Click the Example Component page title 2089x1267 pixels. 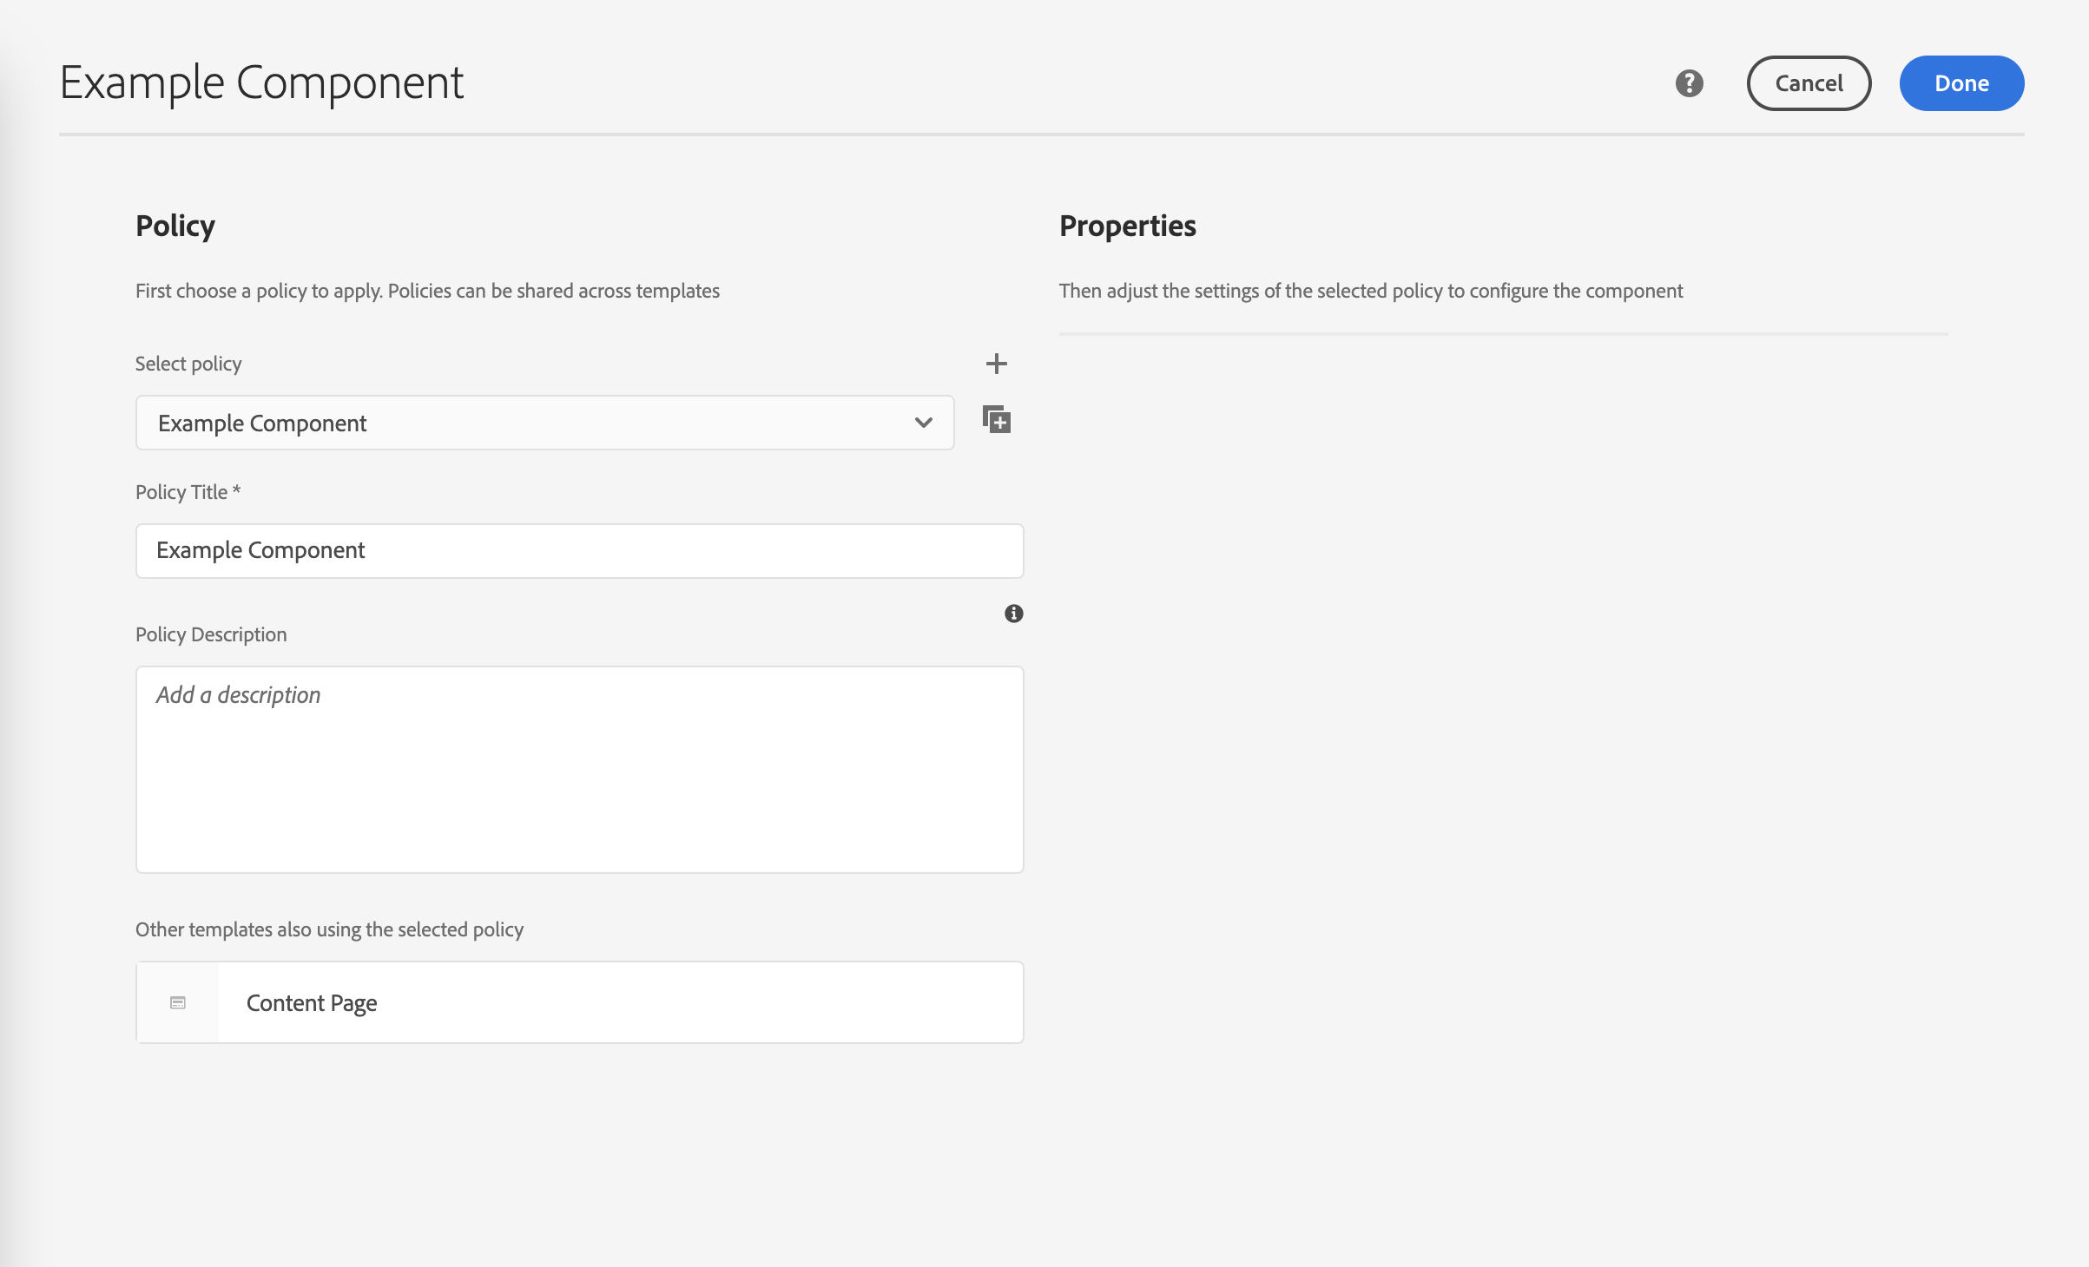pos(261,83)
